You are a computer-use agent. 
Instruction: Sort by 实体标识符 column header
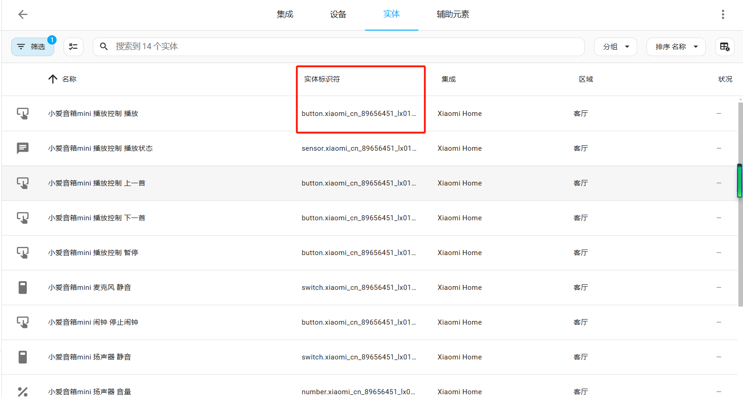pyautogui.click(x=322, y=79)
